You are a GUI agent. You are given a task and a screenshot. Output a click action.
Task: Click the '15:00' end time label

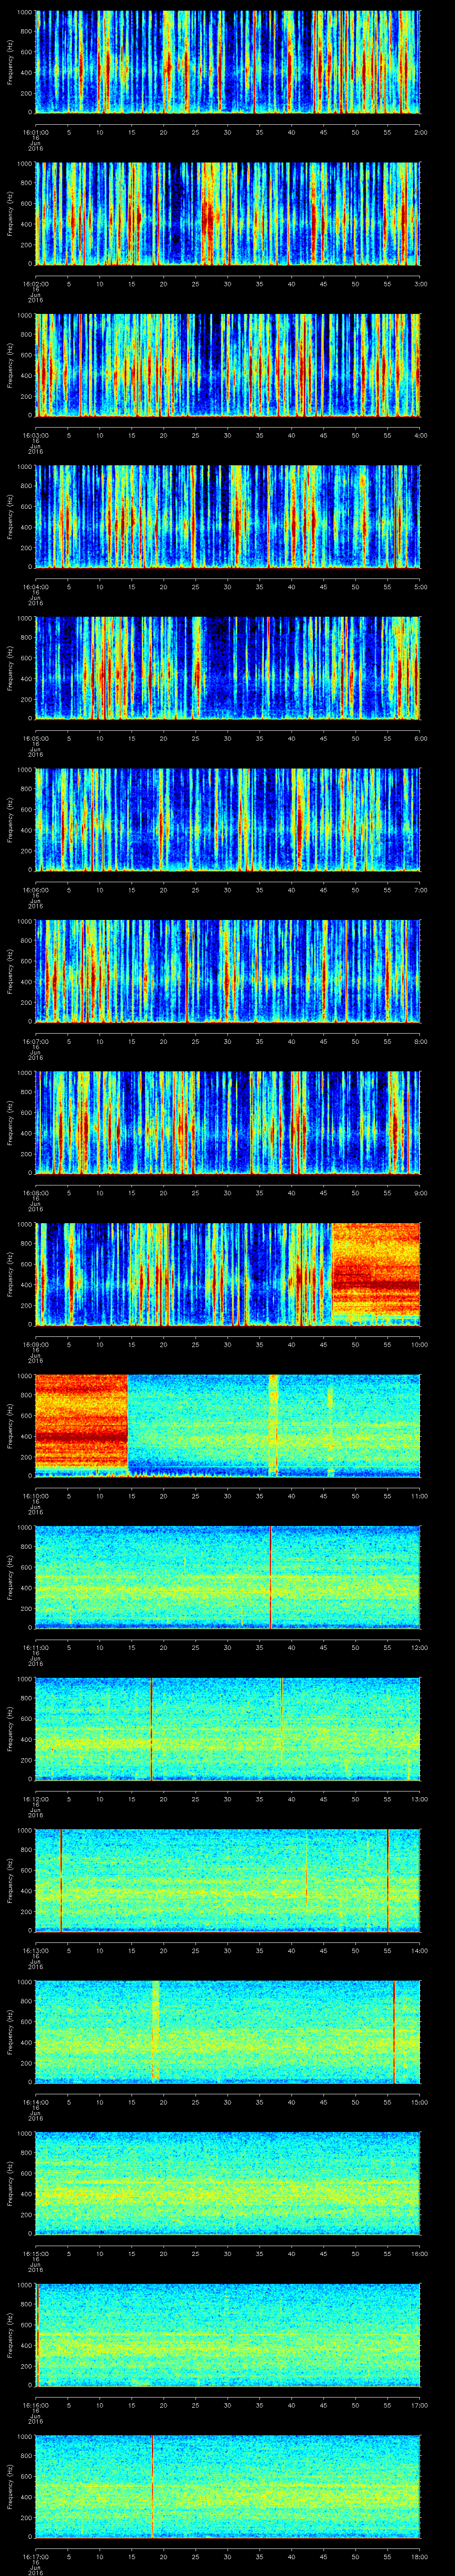point(420,2101)
